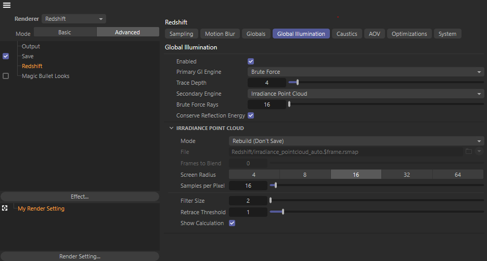Open the Globals tab

point(256,34)
